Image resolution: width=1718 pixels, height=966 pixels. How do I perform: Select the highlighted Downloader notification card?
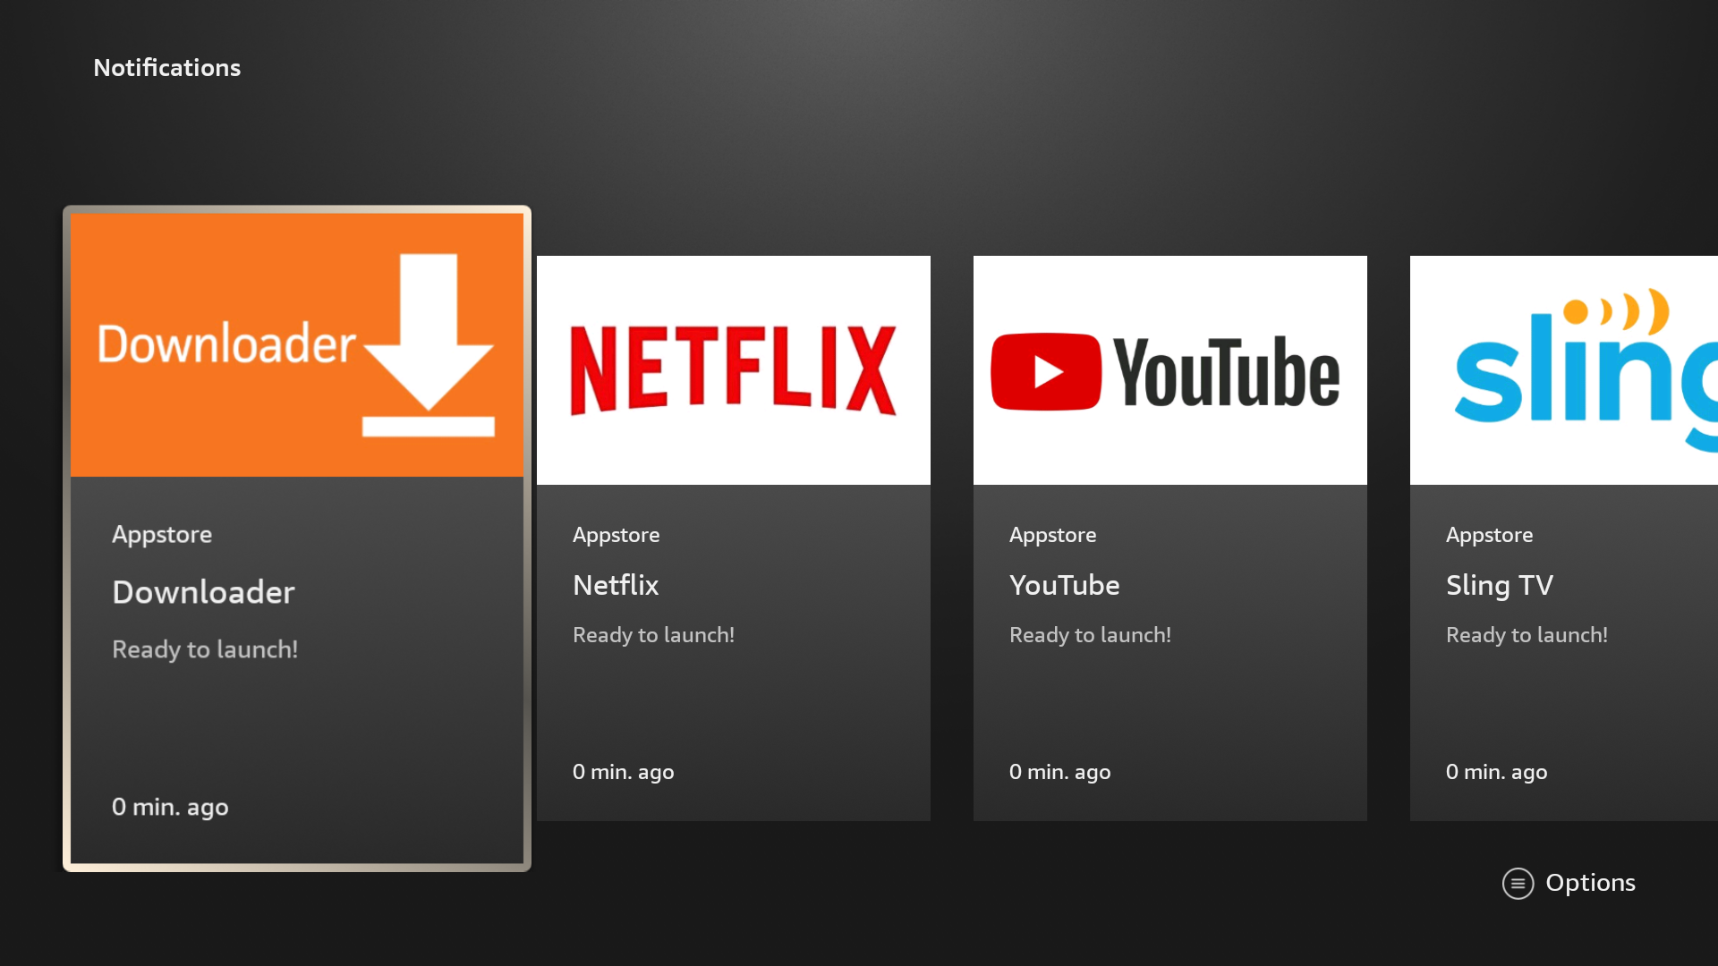click(297, 537)
